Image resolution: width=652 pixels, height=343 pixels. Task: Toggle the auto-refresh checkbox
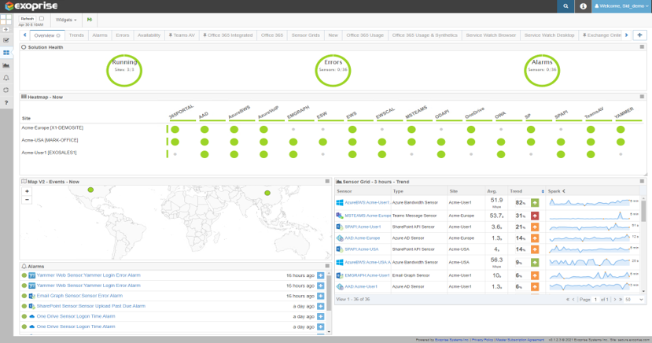[41, 19]
